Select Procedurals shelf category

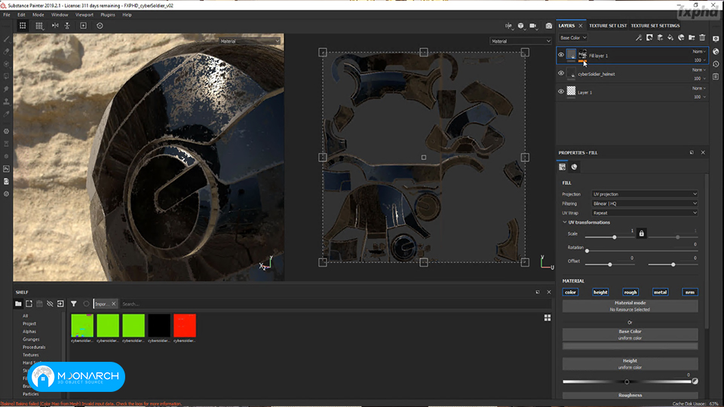[34, 347]
